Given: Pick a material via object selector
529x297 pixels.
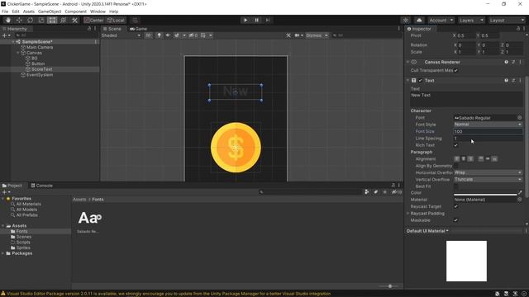Looking at the screenshot, I should [x=520, y=200].
